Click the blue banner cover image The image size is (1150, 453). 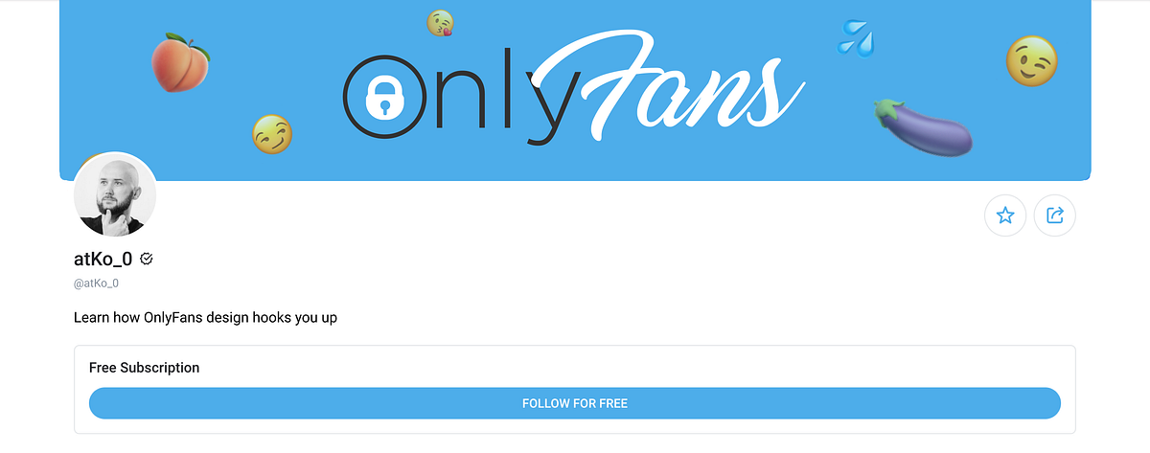(575, 90)
